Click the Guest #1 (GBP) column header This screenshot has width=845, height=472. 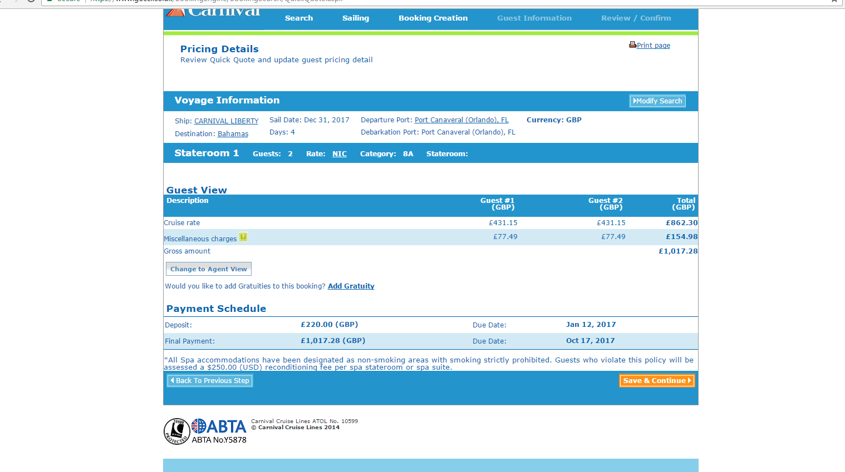[498, 204]
